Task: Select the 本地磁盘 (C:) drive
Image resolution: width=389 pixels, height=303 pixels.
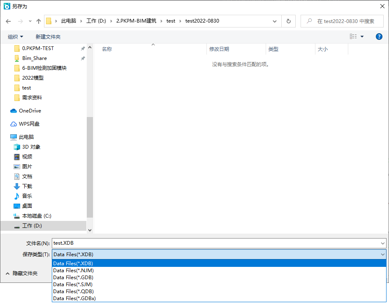Action: (36, 216)
